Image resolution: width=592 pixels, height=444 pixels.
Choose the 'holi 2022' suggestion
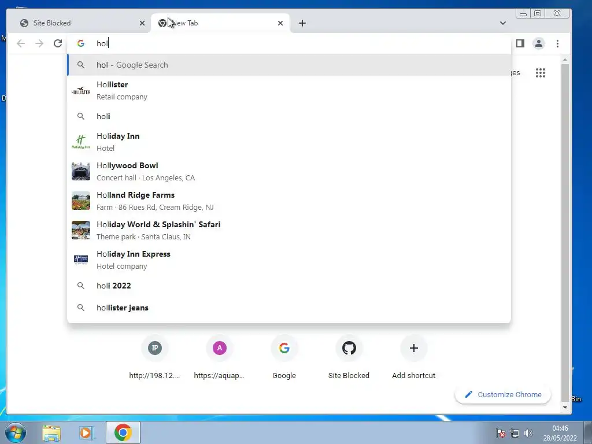289,286
